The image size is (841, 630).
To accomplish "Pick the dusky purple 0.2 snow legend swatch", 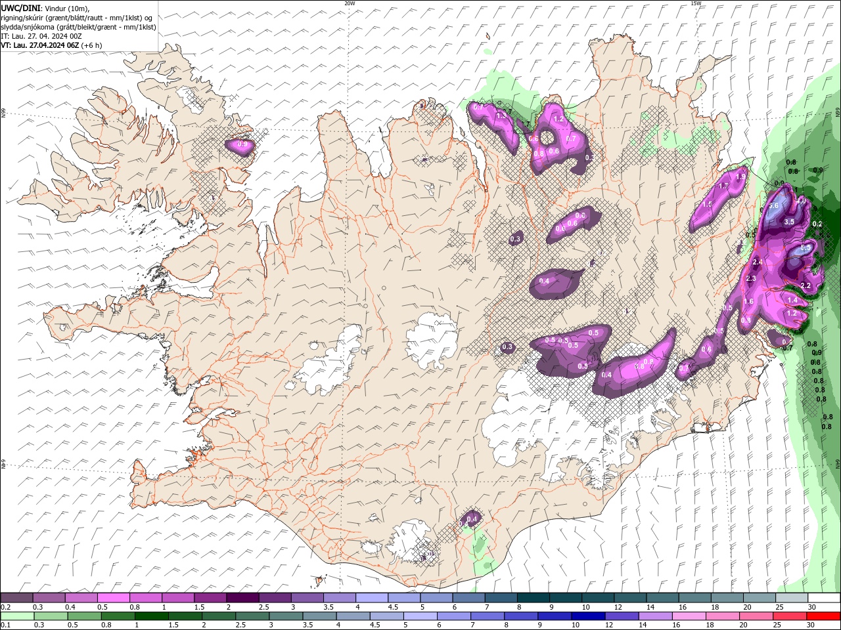I will pos(16,598).
